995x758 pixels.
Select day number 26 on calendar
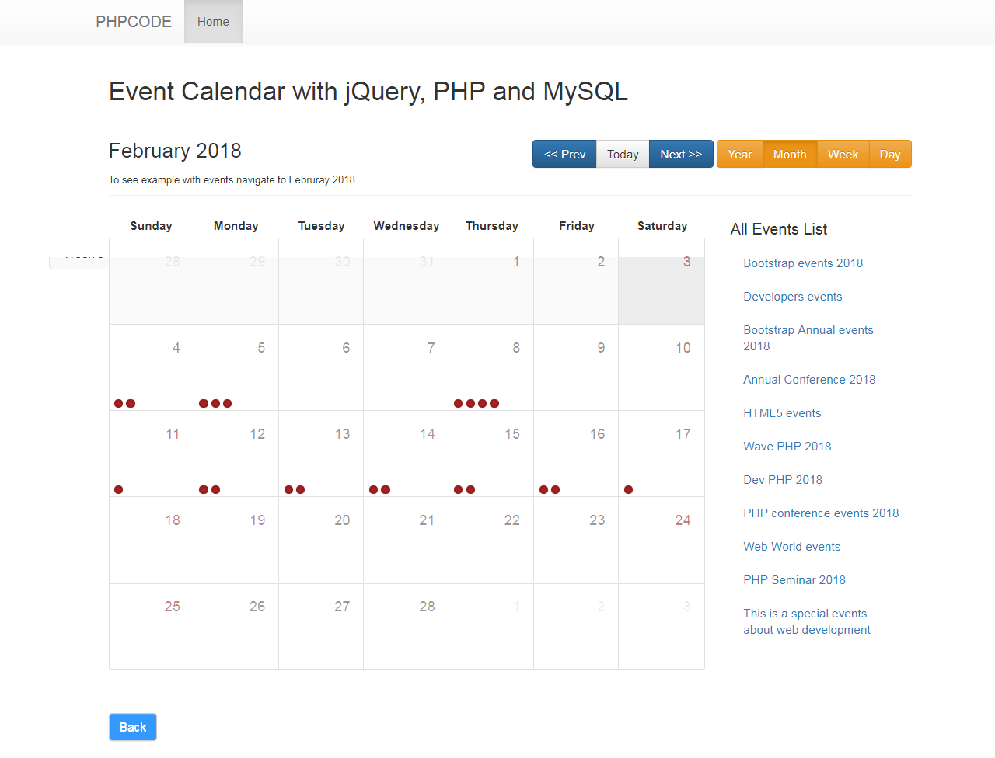[257, 607]
